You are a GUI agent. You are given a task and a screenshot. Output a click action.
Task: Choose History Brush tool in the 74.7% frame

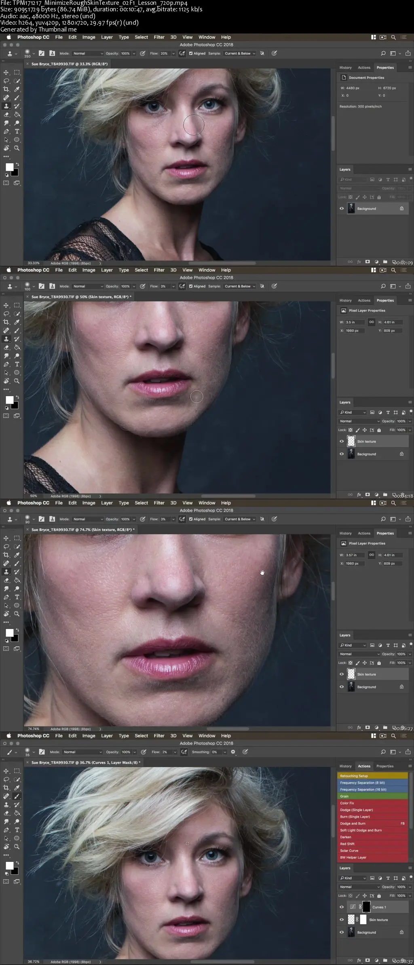17,572
